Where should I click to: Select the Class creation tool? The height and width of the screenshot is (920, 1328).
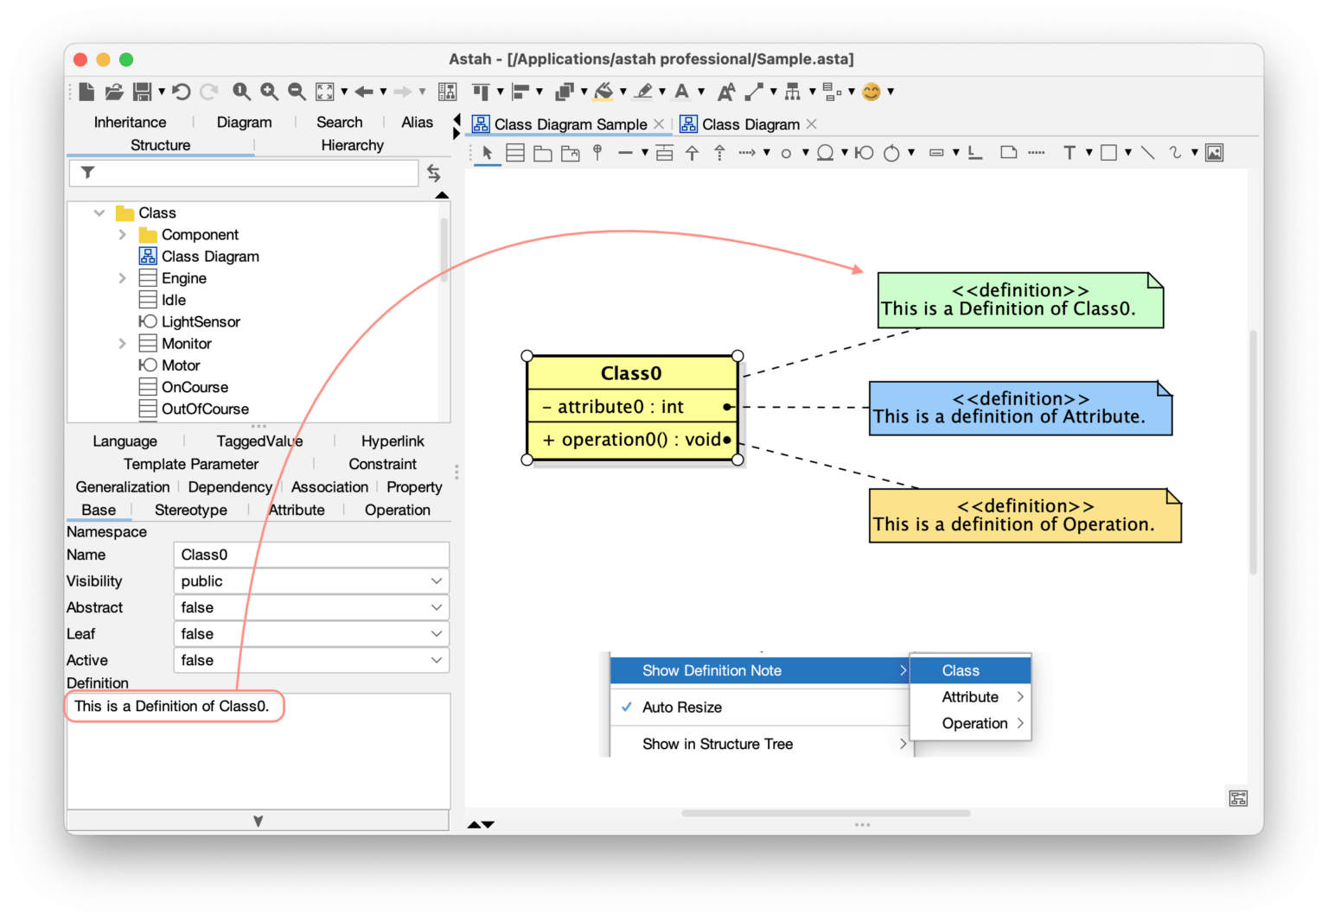click(x=515, y=152)
